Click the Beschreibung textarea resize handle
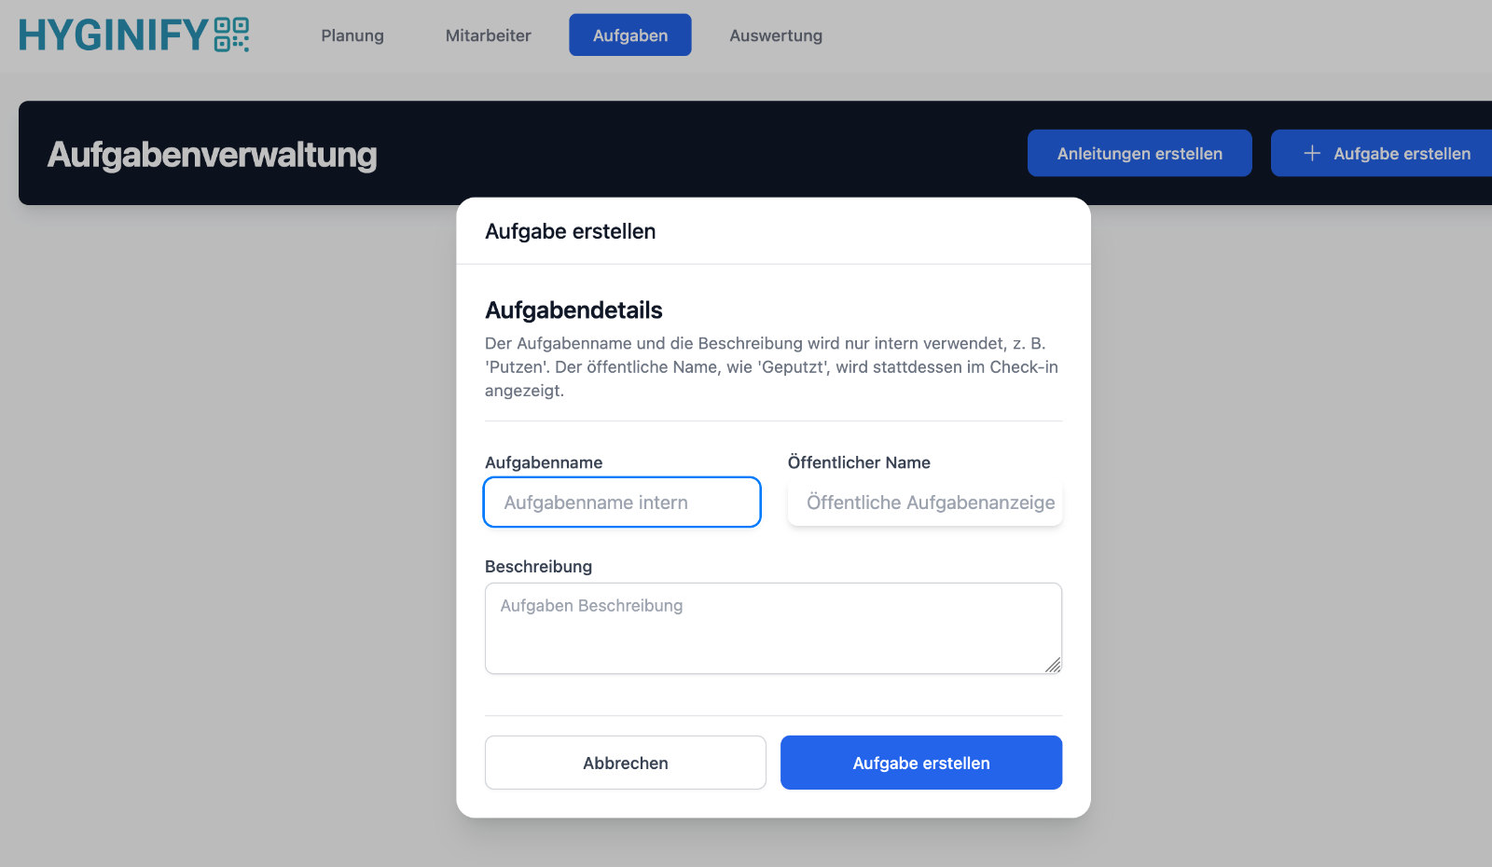The image size is (1492, 867). pyautogui.click(x=1053, y=665)
